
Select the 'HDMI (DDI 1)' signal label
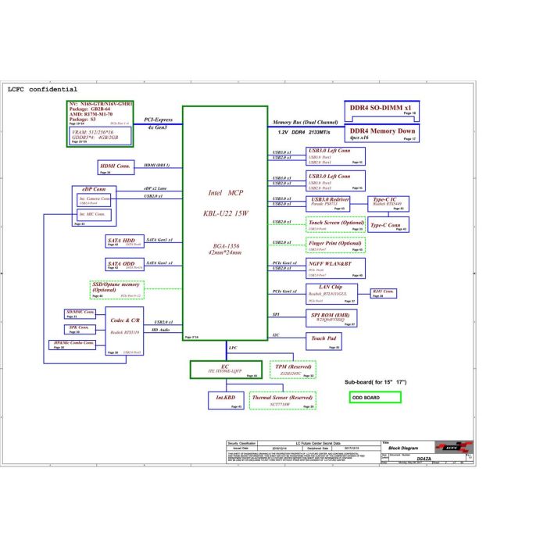(157, 165)
